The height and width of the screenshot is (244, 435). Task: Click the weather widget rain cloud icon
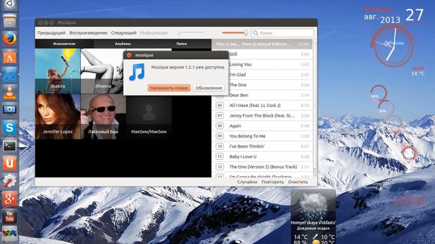click(x=313, y=205)
